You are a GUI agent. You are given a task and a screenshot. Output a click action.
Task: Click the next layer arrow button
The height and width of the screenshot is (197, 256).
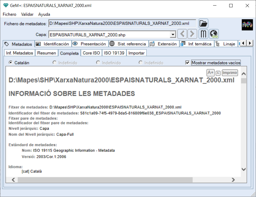(x=192, y=34)
